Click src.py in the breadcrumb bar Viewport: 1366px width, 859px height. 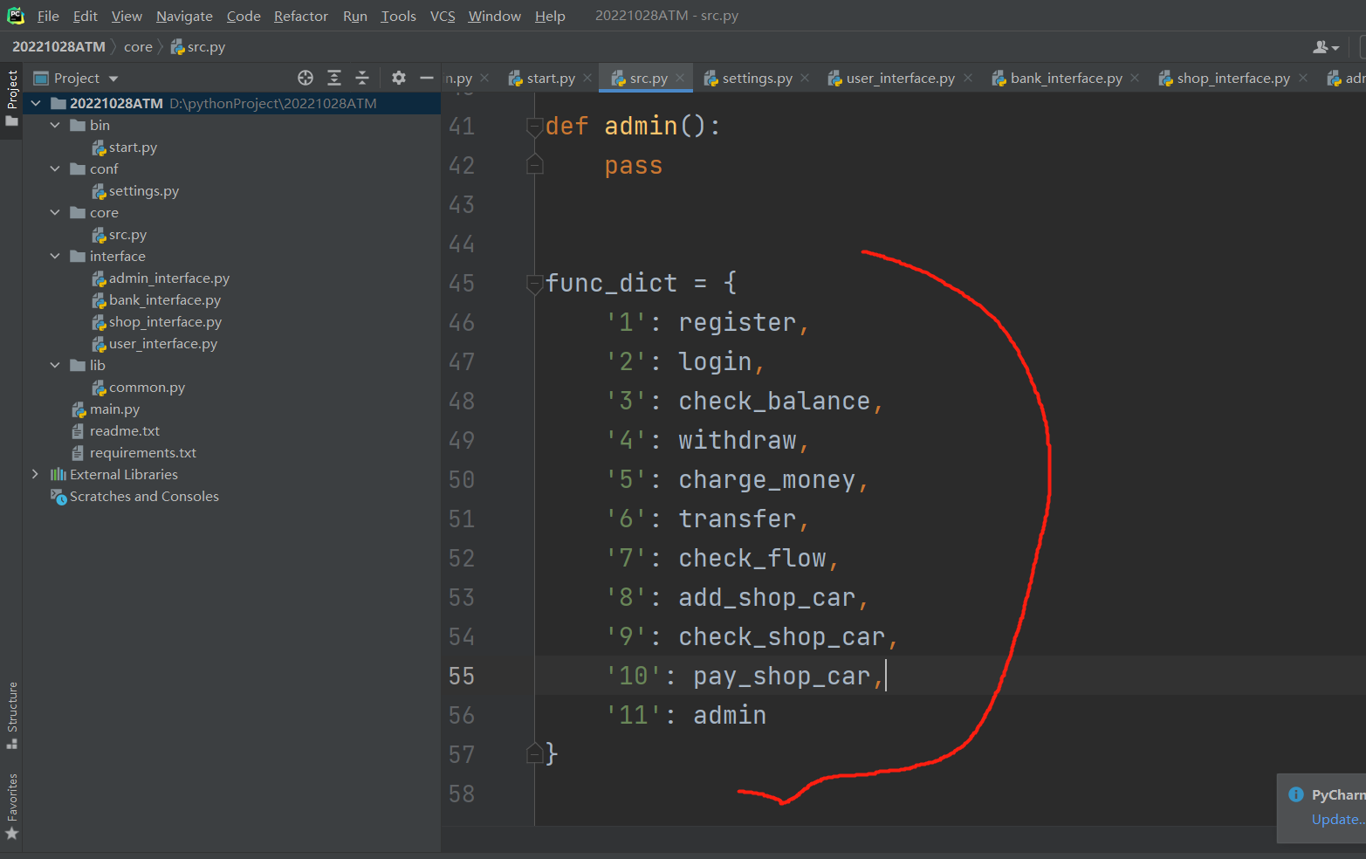[x=198, y=47]
